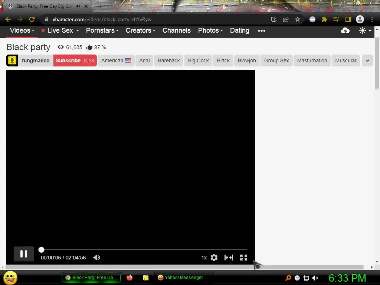380x285 pixels.
Task: Go to the Channels section
Action: click(176, 30)
